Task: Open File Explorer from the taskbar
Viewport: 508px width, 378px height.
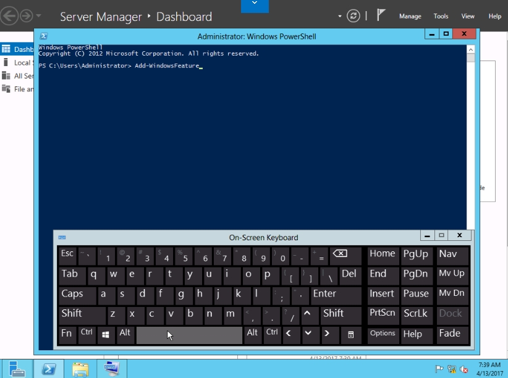Action: (80, 369)
